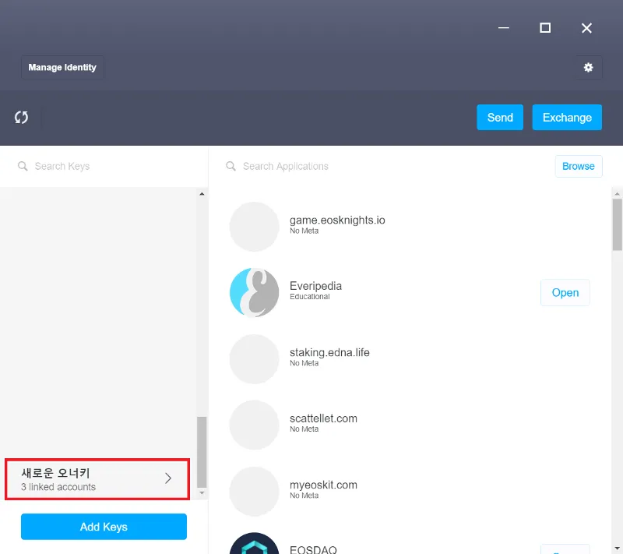Open settings via the gear icon

589,68
